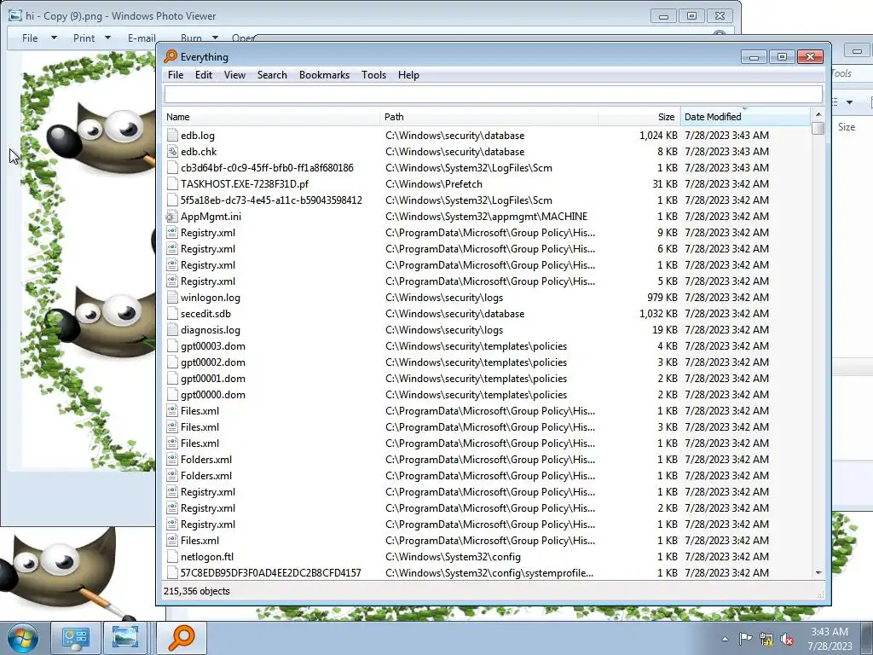The height and width of the screenshot is (655, 873).
Task: Click the gpt00003.dom file icon
Action: click(172, 346)
